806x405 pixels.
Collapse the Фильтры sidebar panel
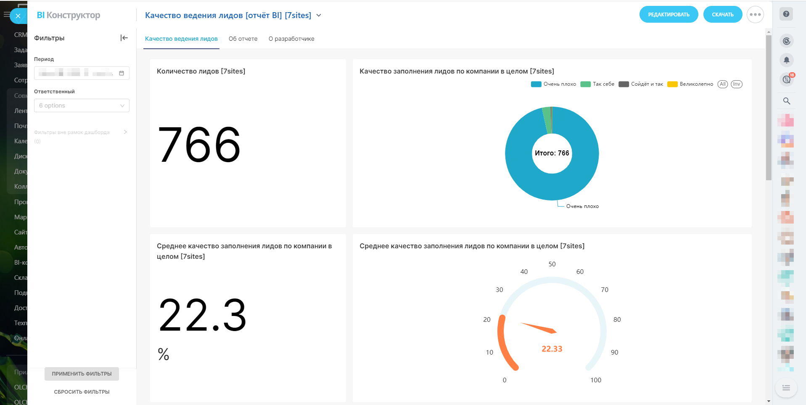[124, 38]
